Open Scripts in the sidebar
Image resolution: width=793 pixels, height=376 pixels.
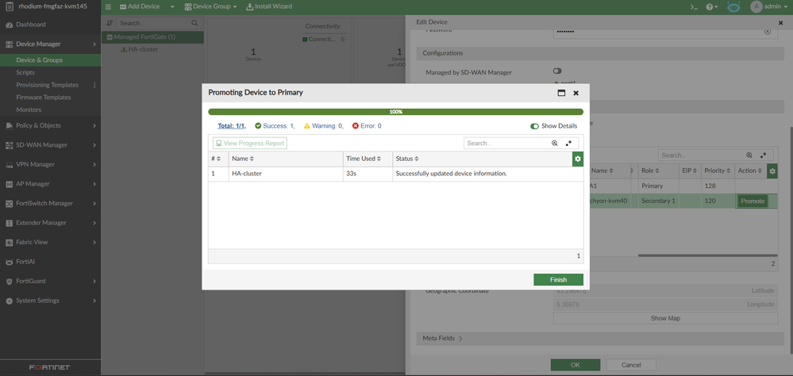pyautogui.click(x=25, y=73)
